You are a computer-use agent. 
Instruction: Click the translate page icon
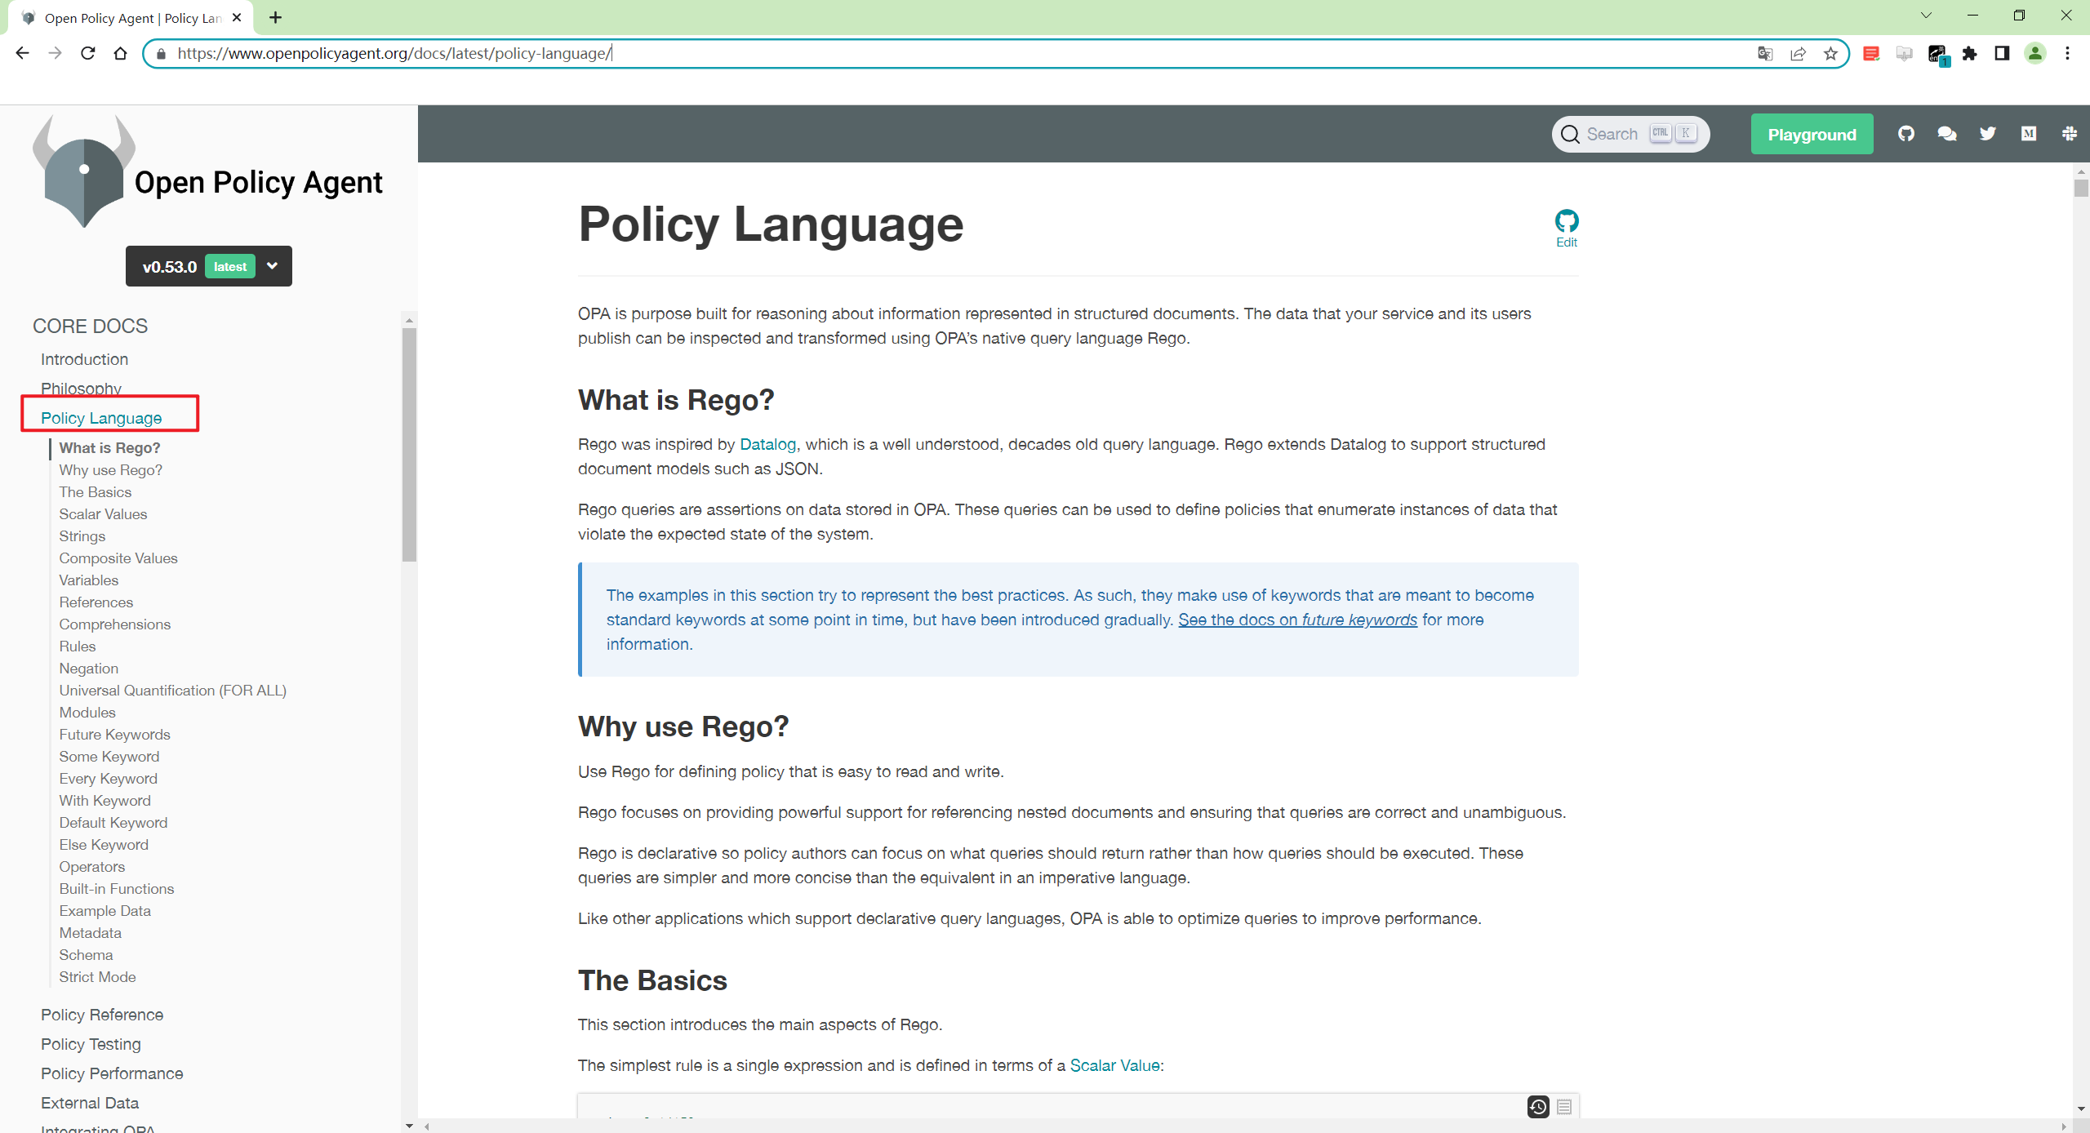coord(1765,53)
